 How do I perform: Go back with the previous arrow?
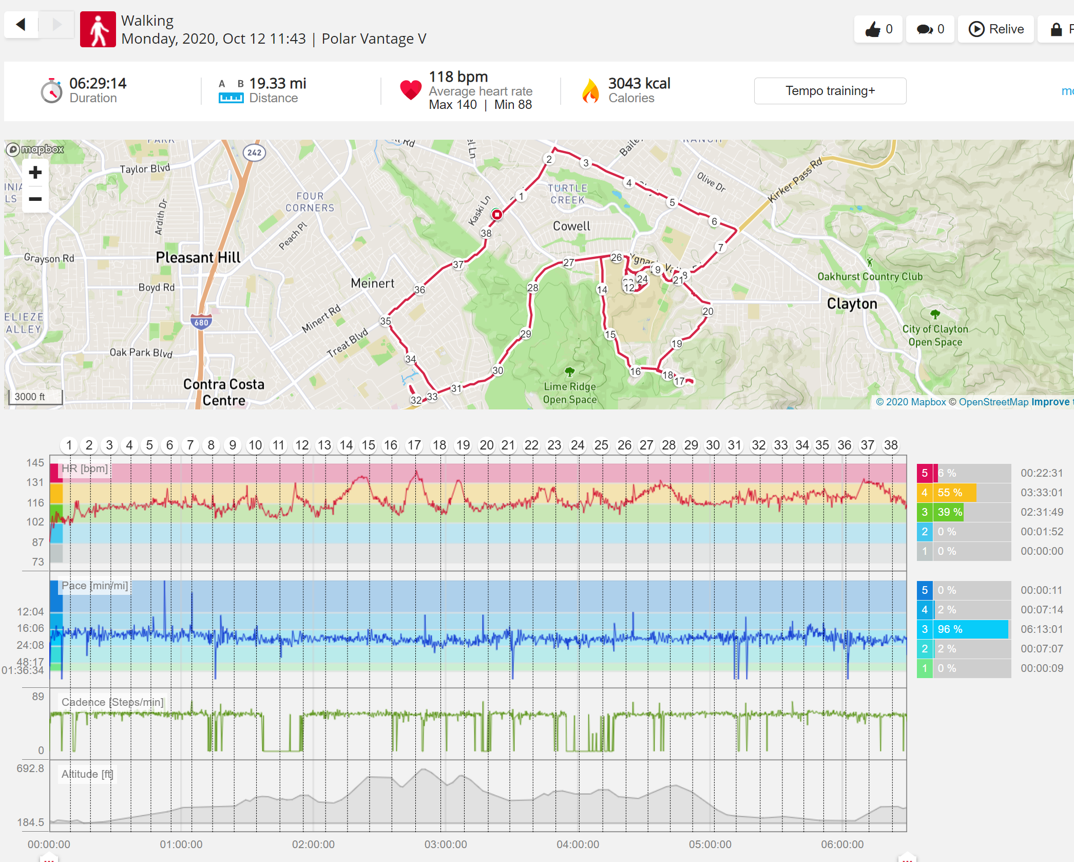coord(21,24)
